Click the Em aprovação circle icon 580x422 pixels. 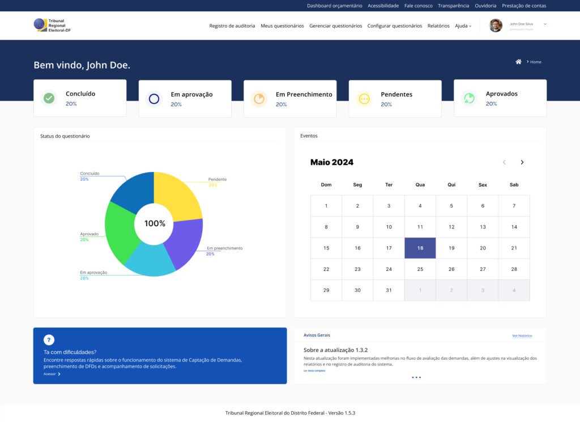(154, 99)
